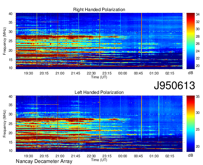Click the dB label under the Right Handed color bar
Viewport: 203px width, 165px height.
coord(190,73)
